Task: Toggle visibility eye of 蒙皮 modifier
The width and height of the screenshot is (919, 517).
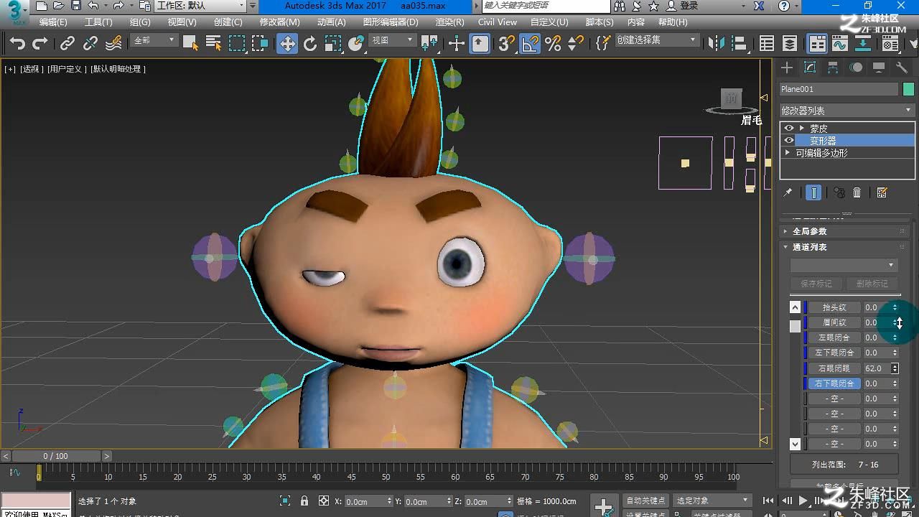Action: pyautogui.click(x=789, y=129)
